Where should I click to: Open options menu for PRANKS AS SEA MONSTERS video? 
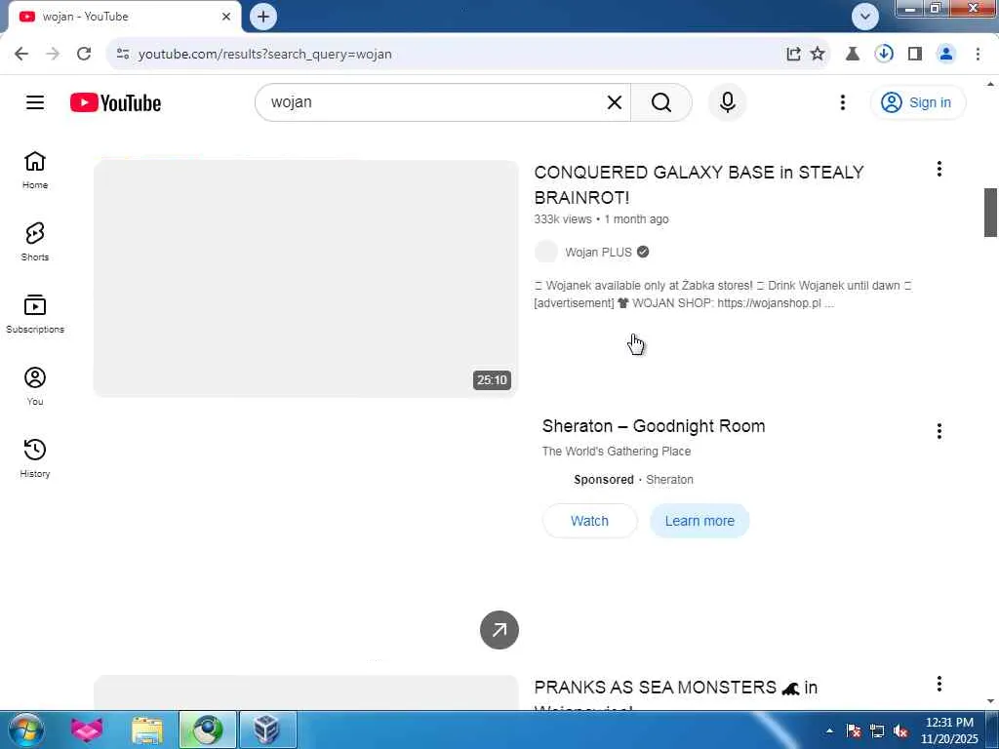[x=939, y=684]
